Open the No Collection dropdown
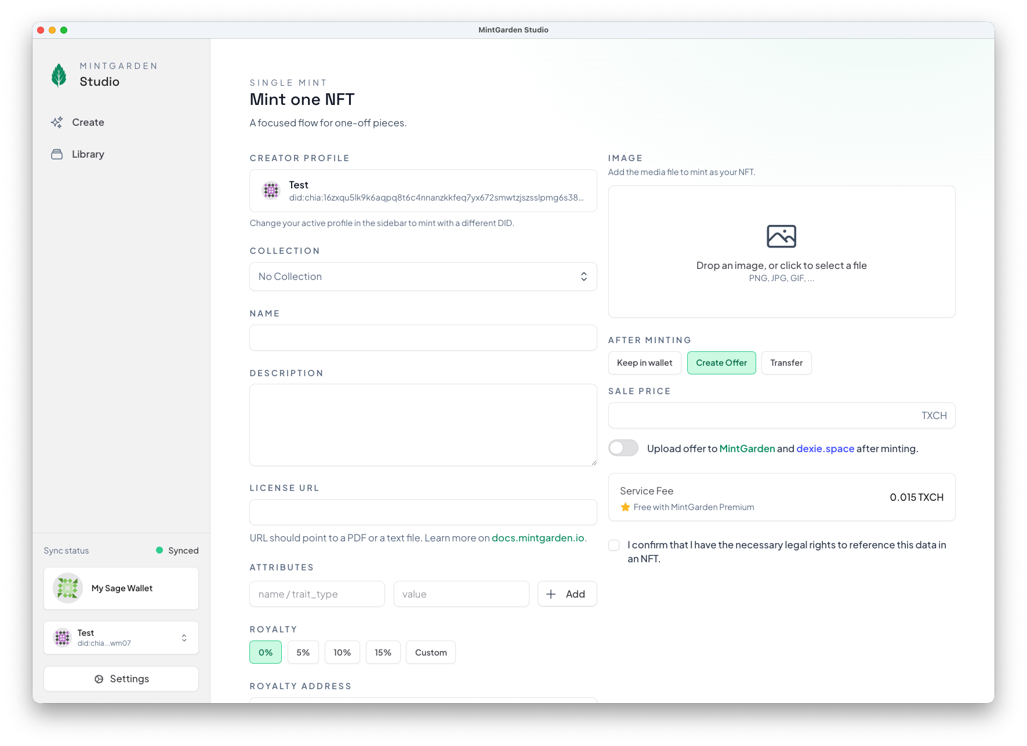The width and height of the screenshot is (1027, 746). pyautogui.click(x=423, y=276)
